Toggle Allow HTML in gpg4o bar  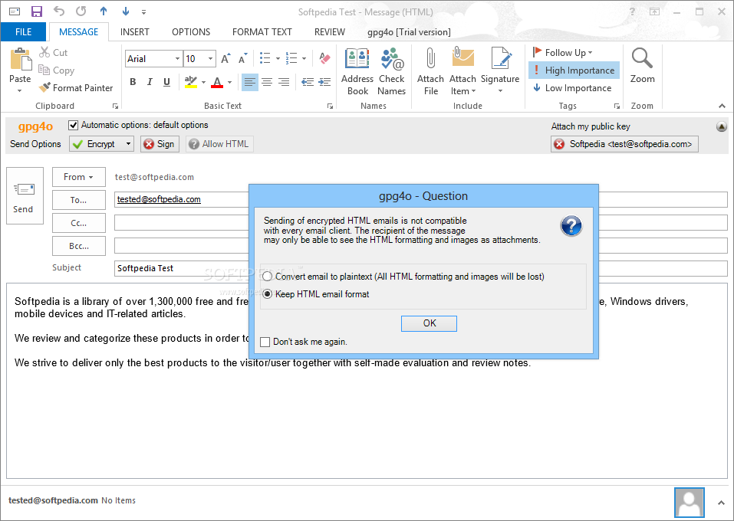coord(219,144)
